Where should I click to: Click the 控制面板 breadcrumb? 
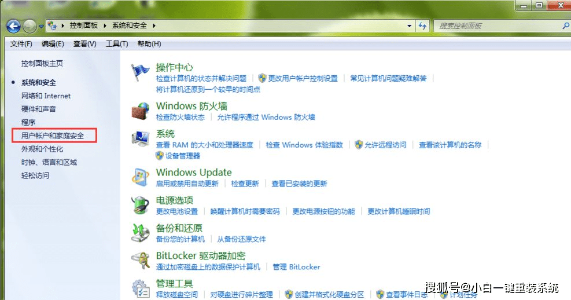coord(84,25)
